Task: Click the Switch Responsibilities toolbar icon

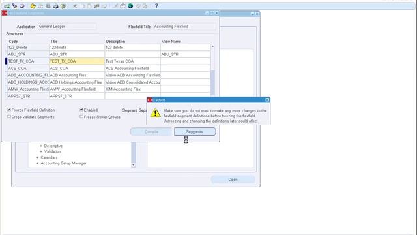Action: click(48, 6)
